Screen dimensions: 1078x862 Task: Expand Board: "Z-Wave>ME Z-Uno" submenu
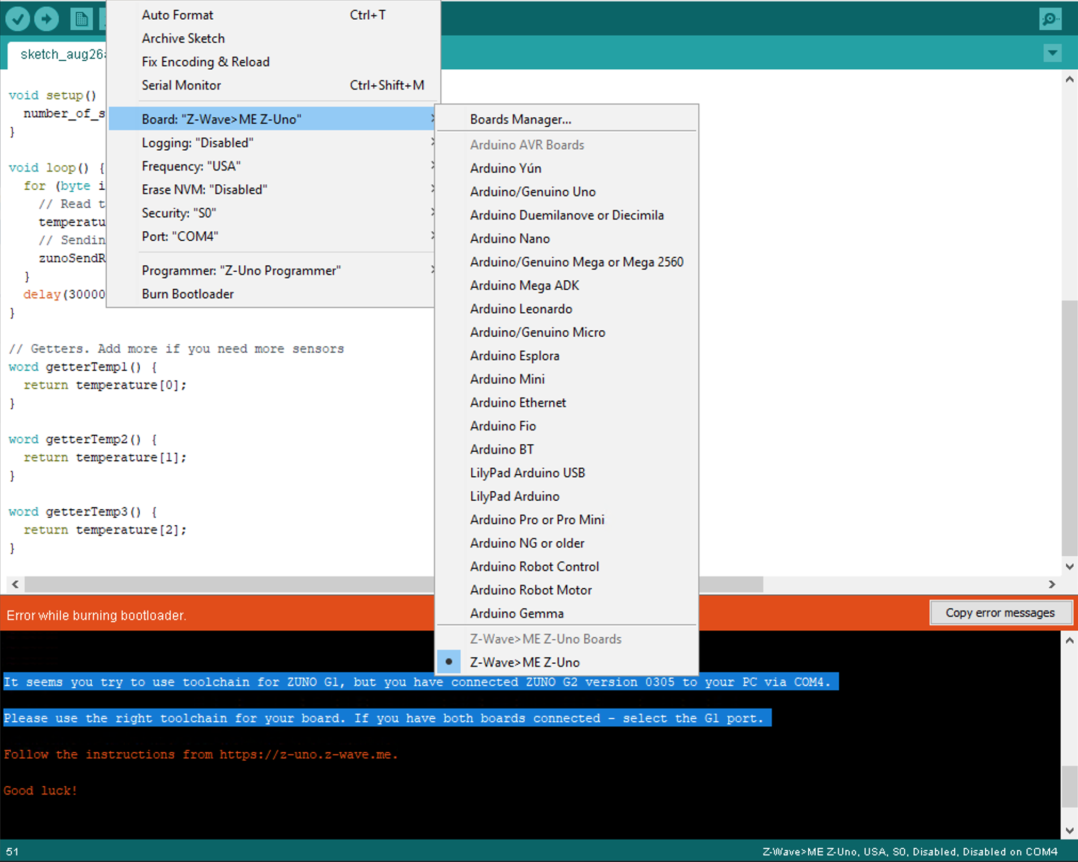(272, 119)
